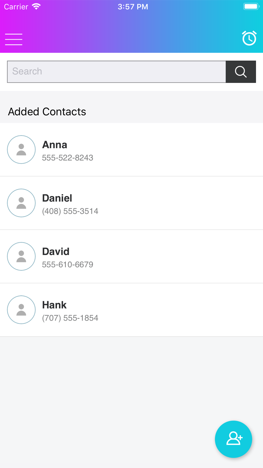The image size is (263, 468).
Task: Tap Hank's number (707) 555-1854
Action: [x=70, y=318]
